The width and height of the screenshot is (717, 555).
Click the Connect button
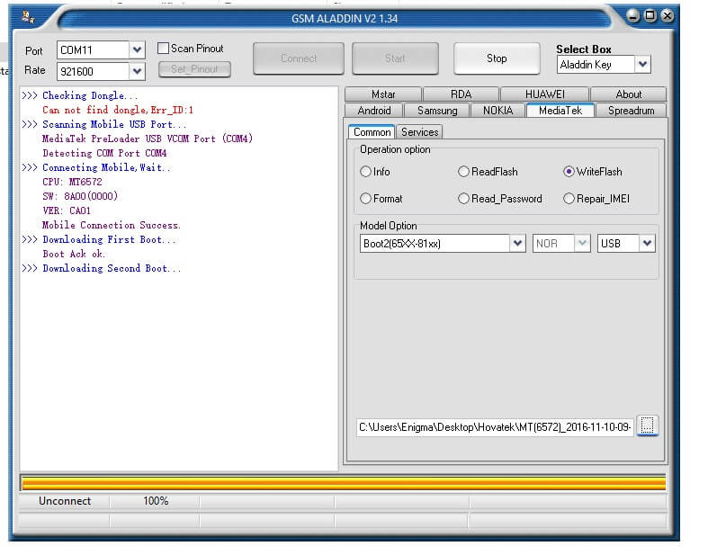[x=299, y=58]
